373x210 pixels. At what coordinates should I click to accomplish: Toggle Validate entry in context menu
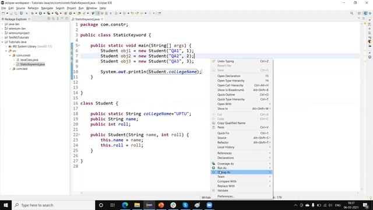click(242, 191)
